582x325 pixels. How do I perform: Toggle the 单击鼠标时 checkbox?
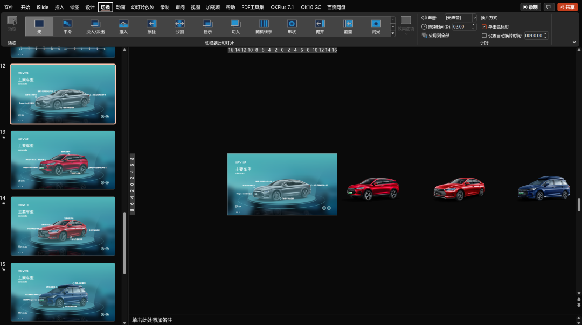[484, 27]
